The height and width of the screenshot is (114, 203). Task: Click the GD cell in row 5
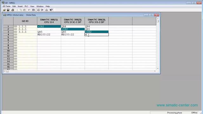pyautogui.click(x=25, y=37)
